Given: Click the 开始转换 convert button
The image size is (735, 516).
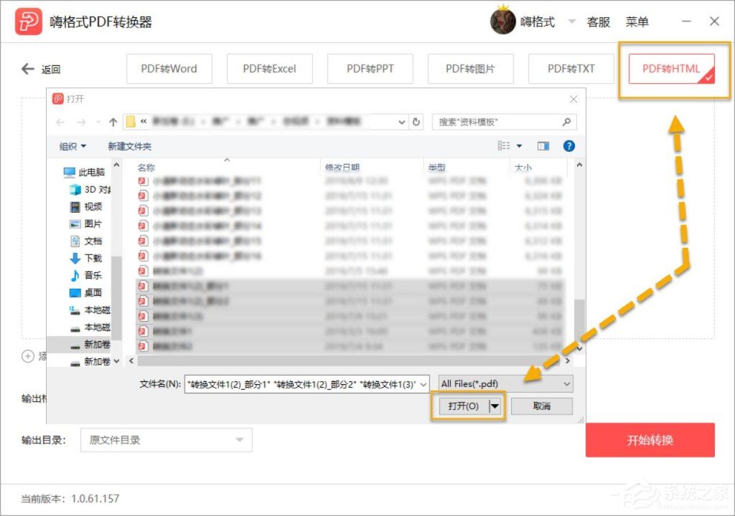Looking at the screenshot, I should [x=650, y=441].
